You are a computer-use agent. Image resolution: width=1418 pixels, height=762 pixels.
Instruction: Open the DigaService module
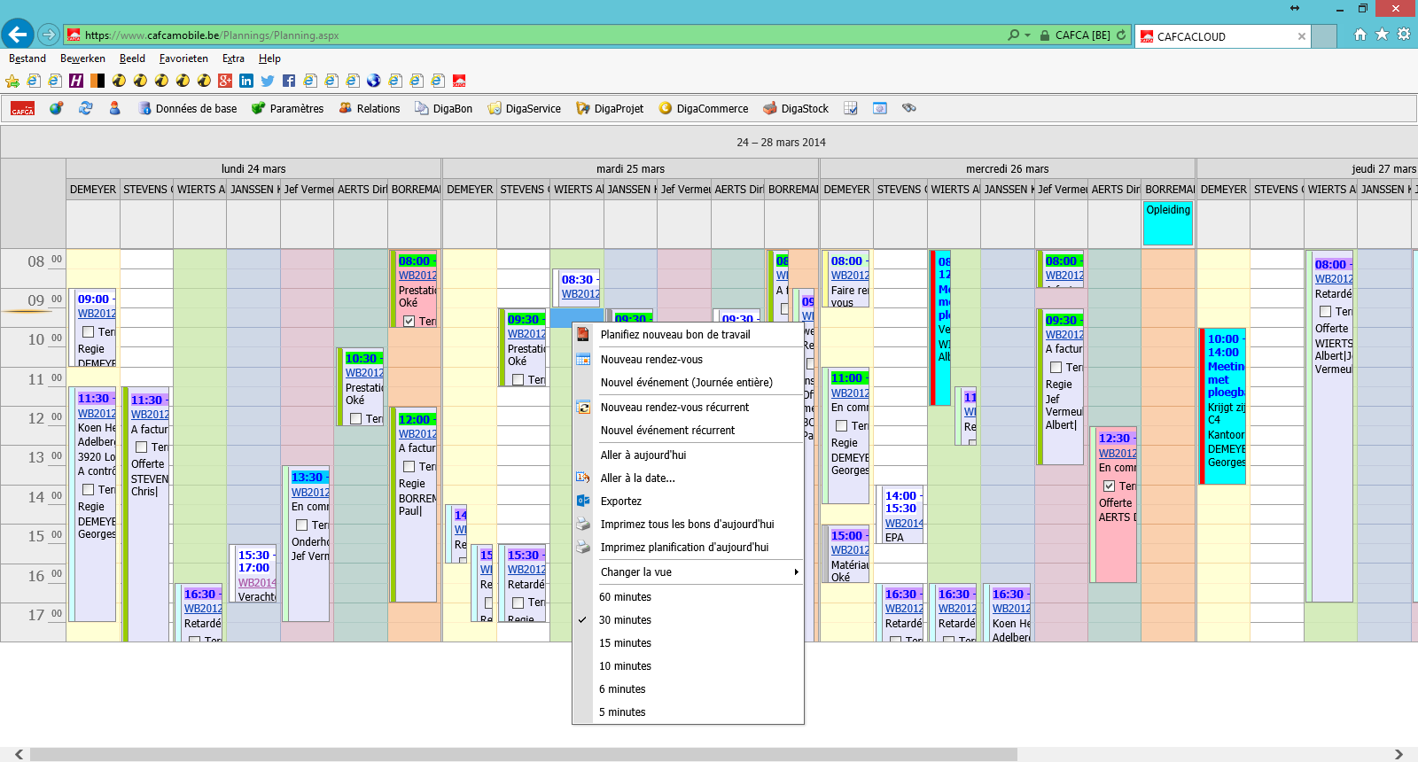pos(524,108)
